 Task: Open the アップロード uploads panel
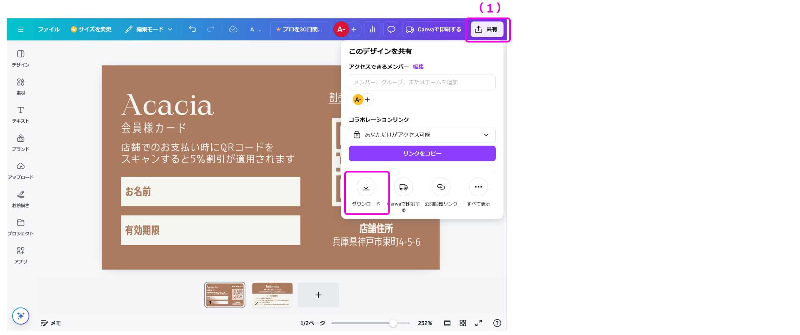pos(20,171)
